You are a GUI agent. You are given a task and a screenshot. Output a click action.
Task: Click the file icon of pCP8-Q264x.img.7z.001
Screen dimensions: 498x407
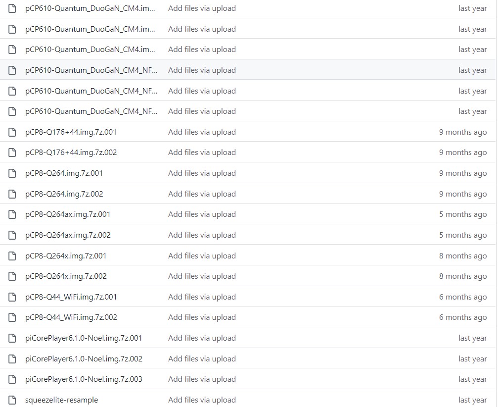pyautogui.click(x=12, y=255)
